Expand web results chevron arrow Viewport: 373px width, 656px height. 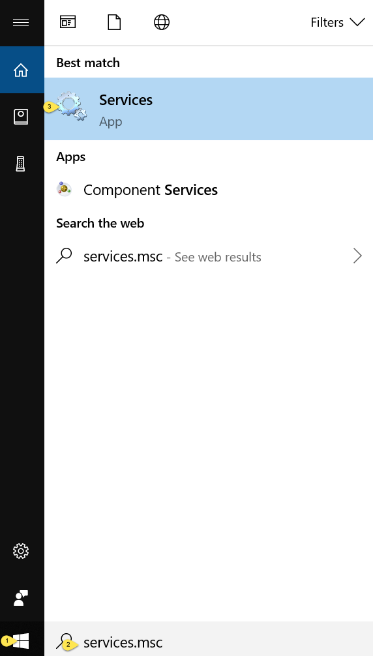click(357, 256)
